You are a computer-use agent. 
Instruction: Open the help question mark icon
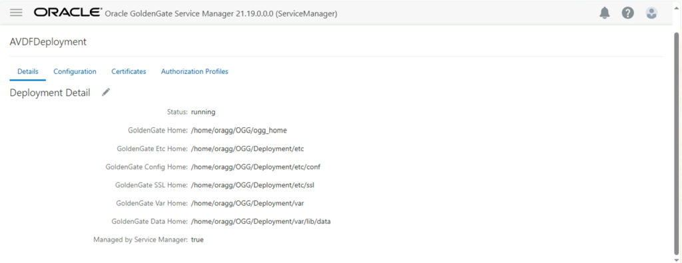point(627,13)
